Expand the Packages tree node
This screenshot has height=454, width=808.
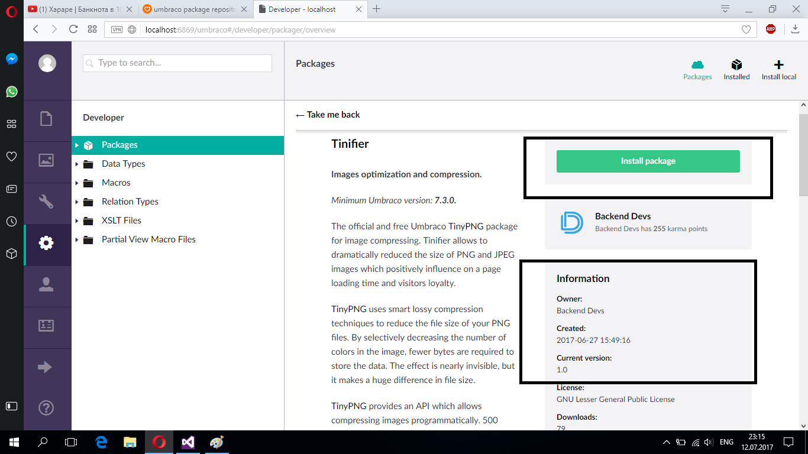(x=77, y=145)
